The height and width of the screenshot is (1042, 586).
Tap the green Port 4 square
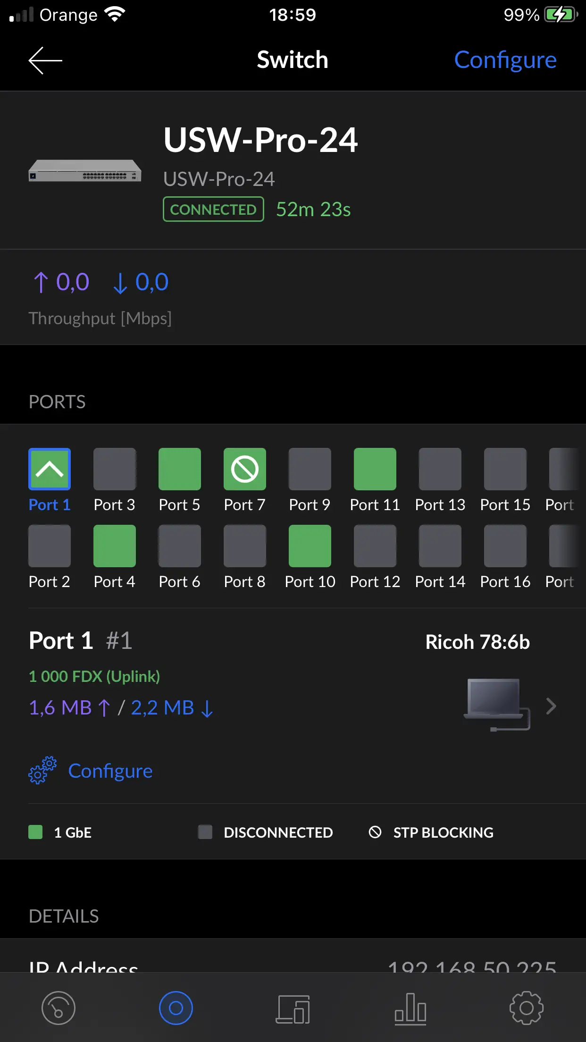[115, 546]
